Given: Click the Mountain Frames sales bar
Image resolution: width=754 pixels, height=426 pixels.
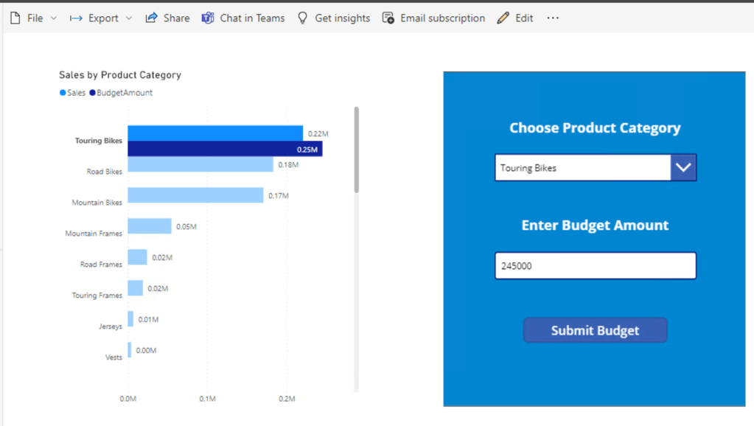Looking at the screenshot, I should [x=150, y=226].
